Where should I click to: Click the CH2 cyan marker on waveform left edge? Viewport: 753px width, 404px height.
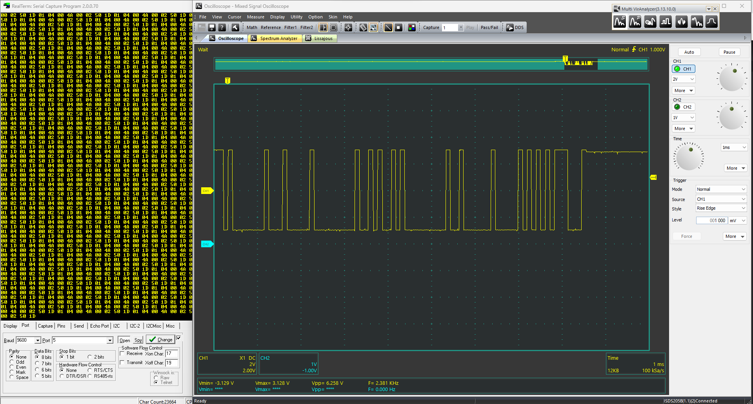207,244
